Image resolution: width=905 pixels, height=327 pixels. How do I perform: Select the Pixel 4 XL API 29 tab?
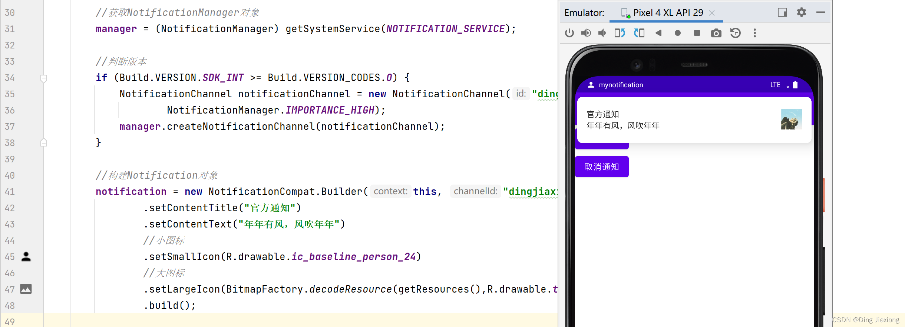click(x=665, y=13)
